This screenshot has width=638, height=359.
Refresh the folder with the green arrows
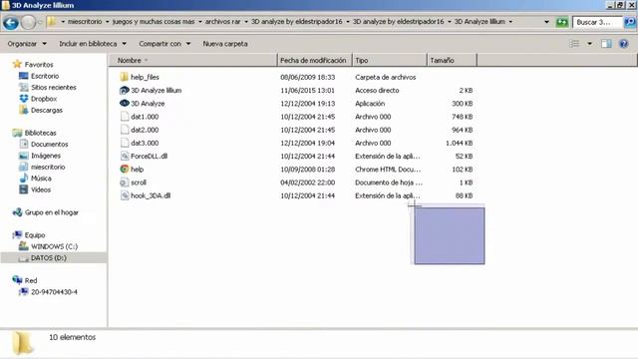[562, 22]
